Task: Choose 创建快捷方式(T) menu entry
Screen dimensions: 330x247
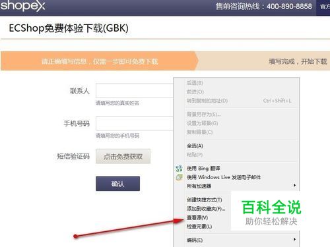Action: point(204,200)
